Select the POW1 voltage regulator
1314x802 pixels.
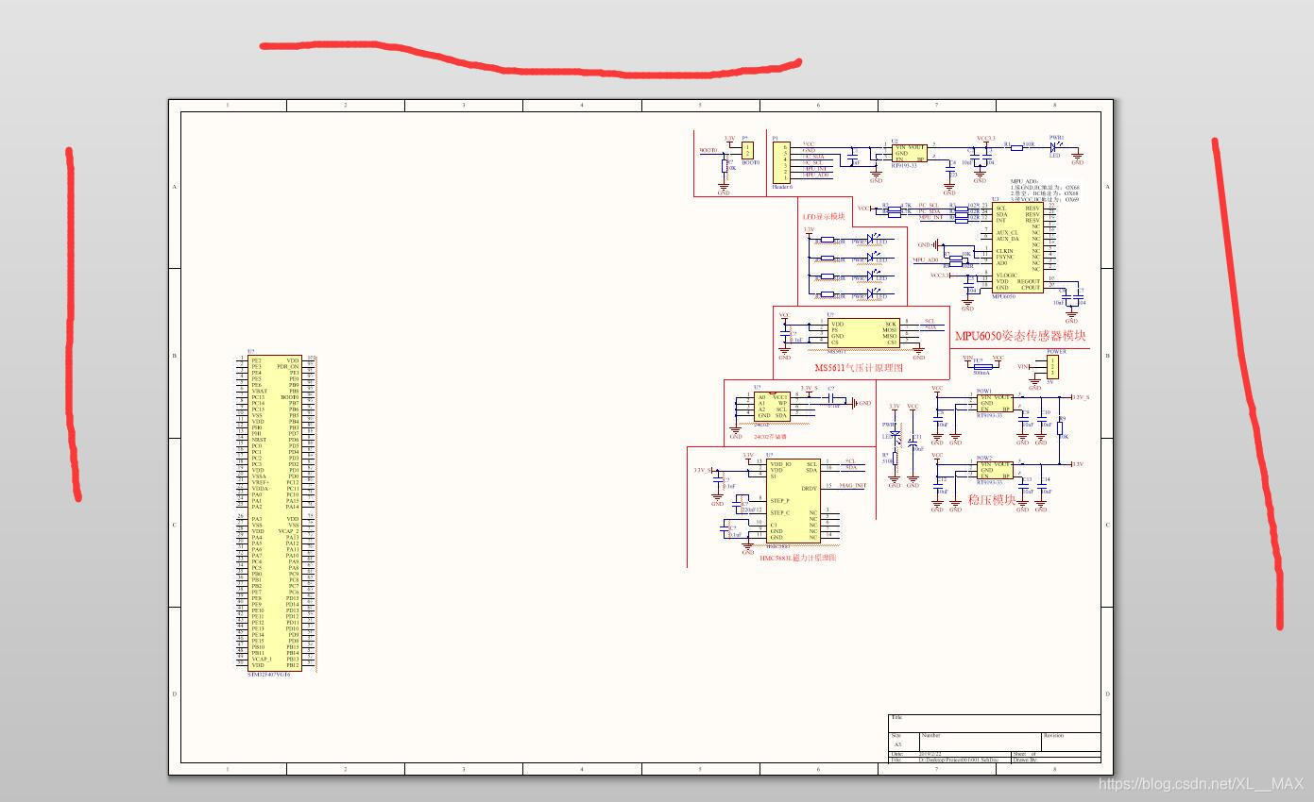pos(995,403)
